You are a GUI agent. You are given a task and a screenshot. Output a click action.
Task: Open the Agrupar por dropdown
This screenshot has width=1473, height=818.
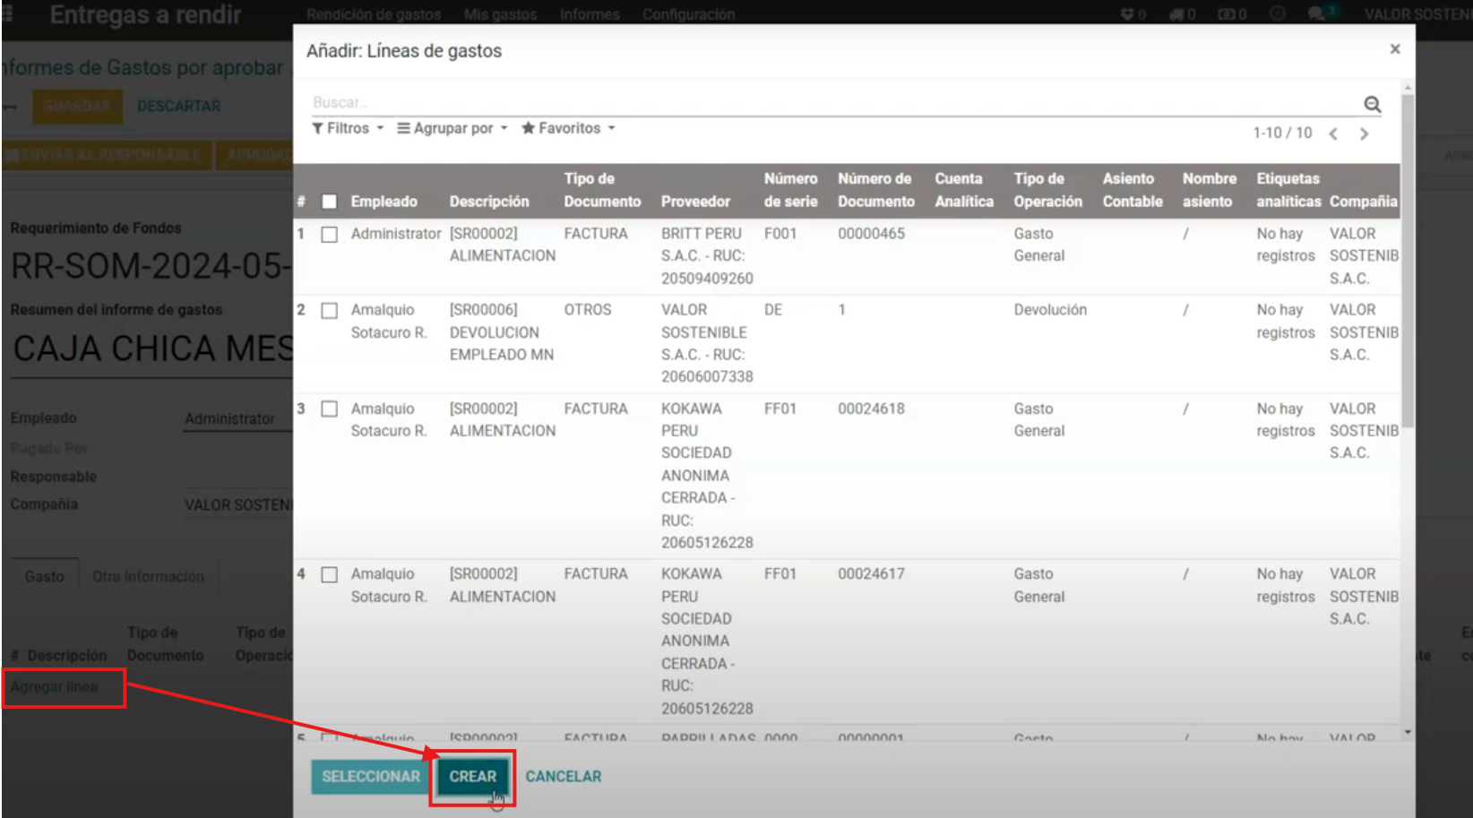click(452, 128)
